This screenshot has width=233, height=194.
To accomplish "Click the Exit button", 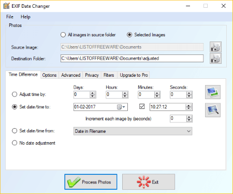I will [149, 182].
